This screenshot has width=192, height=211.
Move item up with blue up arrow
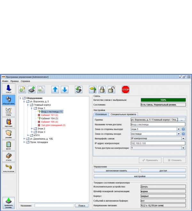coord(55,90)
